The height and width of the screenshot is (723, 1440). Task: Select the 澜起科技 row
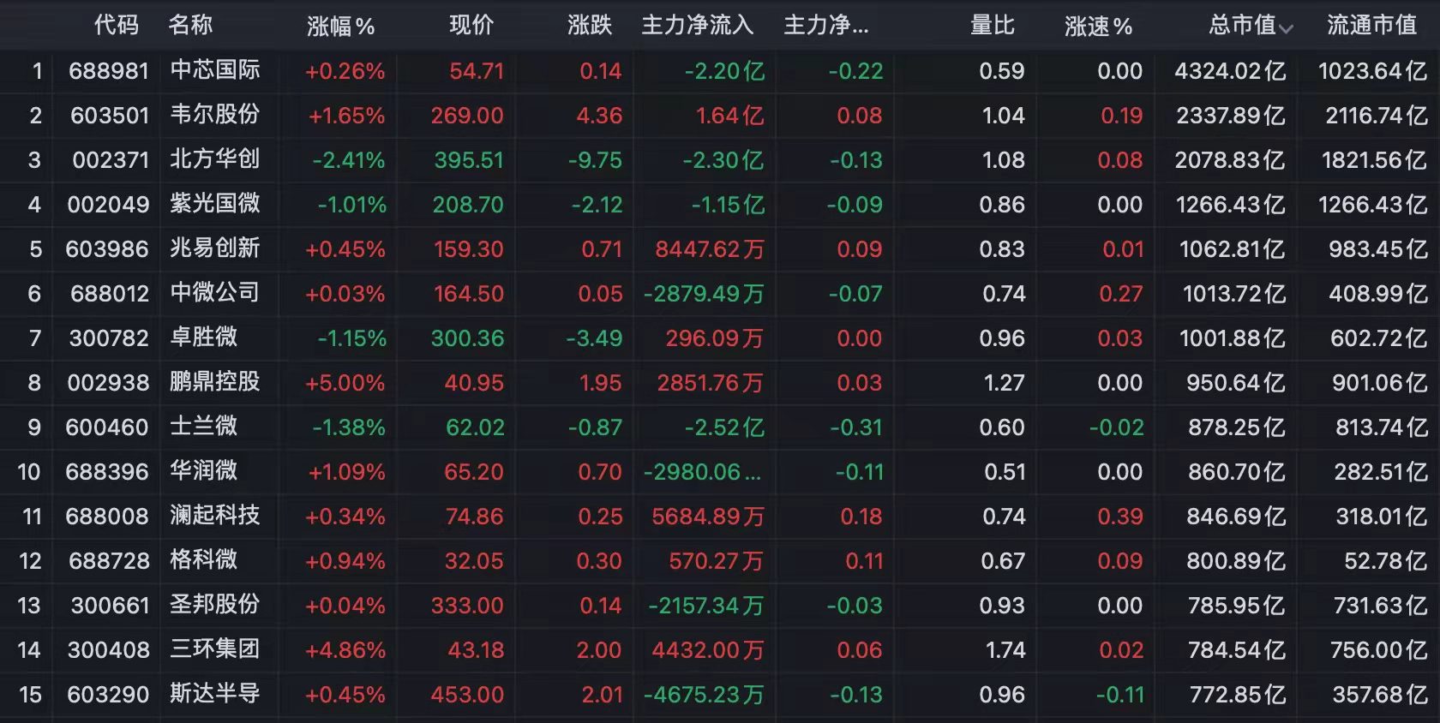coord(720,517)
